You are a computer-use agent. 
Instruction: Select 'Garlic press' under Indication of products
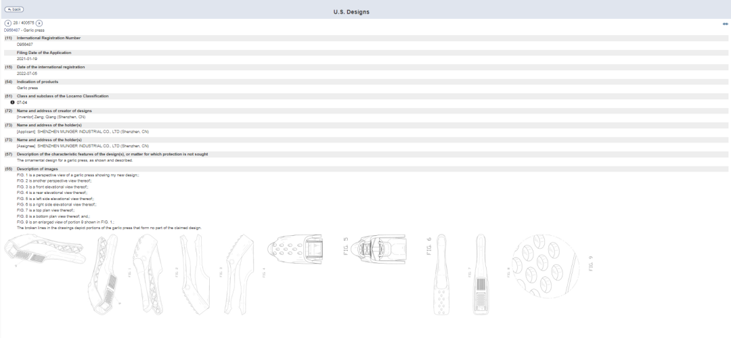coord(27,88)
